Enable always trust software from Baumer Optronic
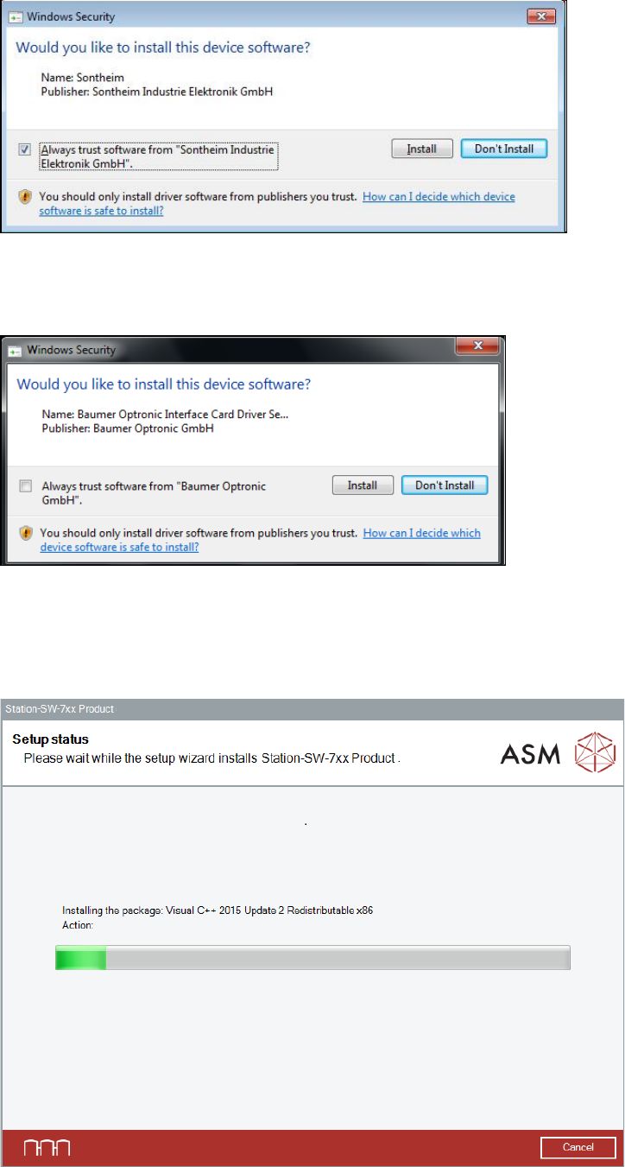625x1167 pixels. (26, 486)
